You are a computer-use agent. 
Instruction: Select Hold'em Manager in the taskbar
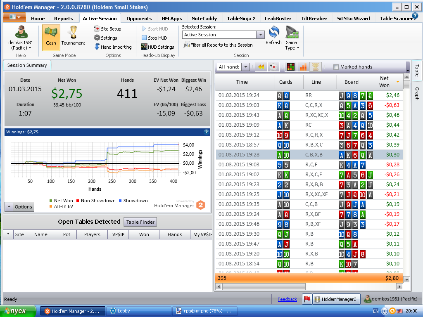[x=73, y=311]
